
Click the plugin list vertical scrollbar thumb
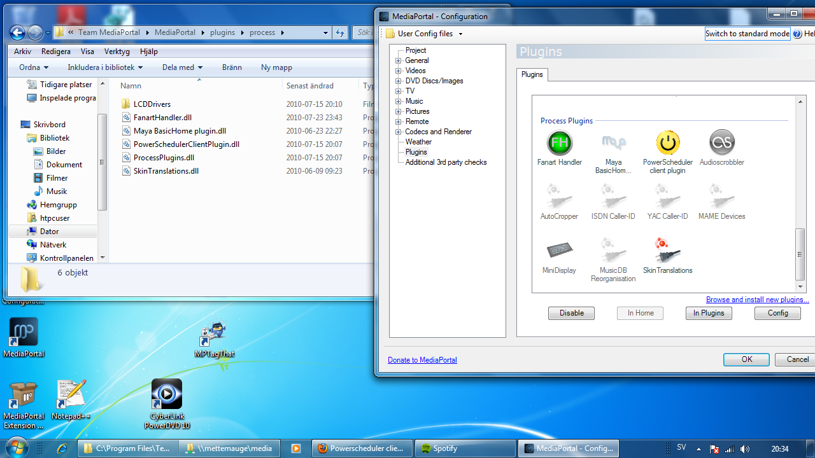click(800, 254)
